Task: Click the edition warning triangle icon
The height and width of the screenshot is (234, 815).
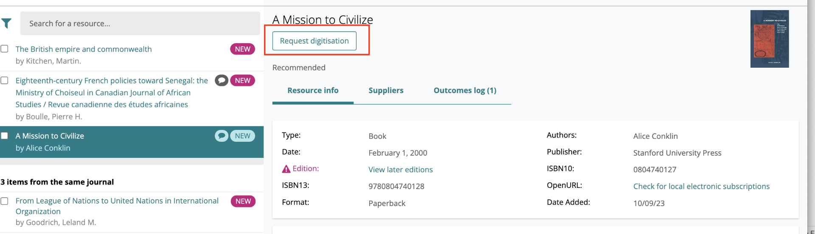Action: pos(286,169)
